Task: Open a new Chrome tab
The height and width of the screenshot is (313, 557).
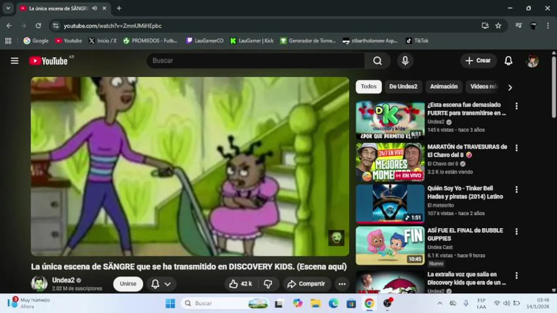Action: coord(119,8)
